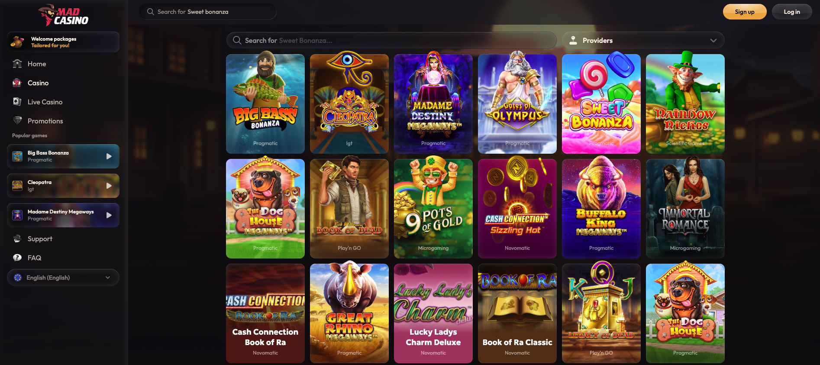Open the Welcome packages banner
820x365 pixels.
click(x=63, y=42)
